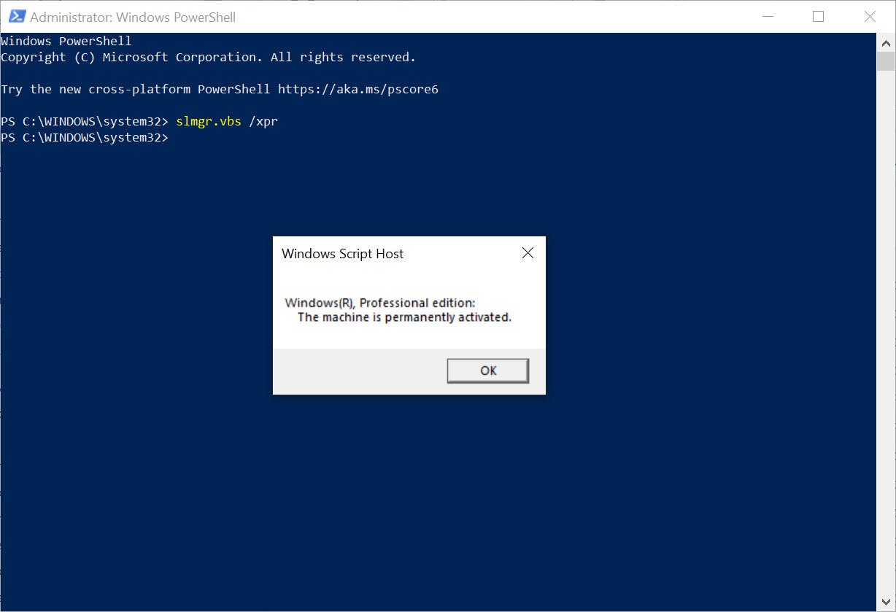This screenshot has width=896, height=612.
Task: Click the 'Windows Script Host' dialog title
Action: (342, 254)
